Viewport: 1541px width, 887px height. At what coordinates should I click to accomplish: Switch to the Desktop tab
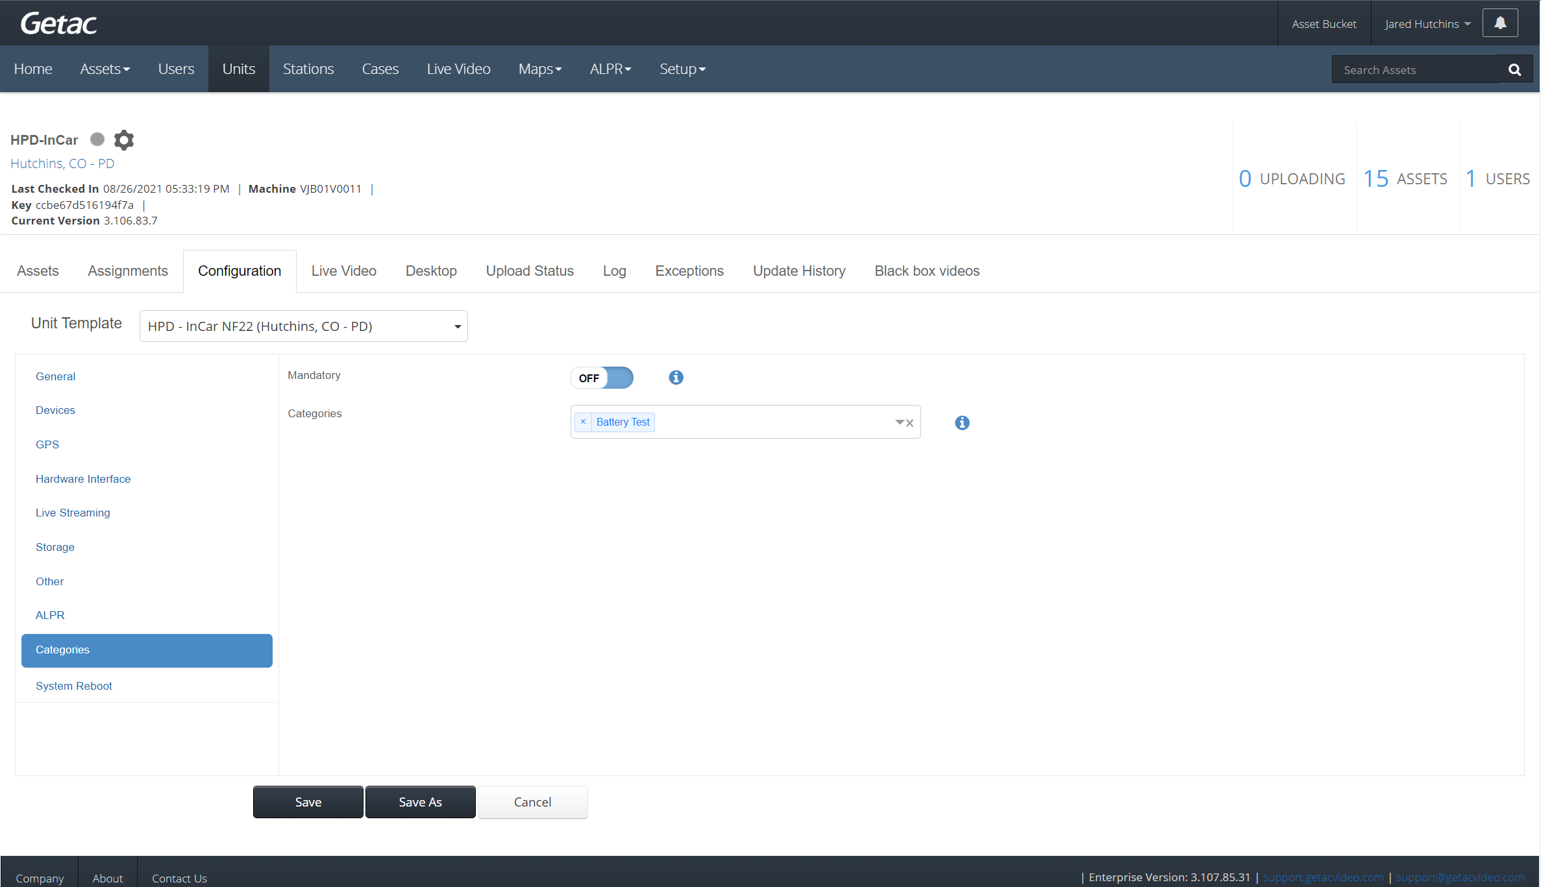tap(431, 271)
